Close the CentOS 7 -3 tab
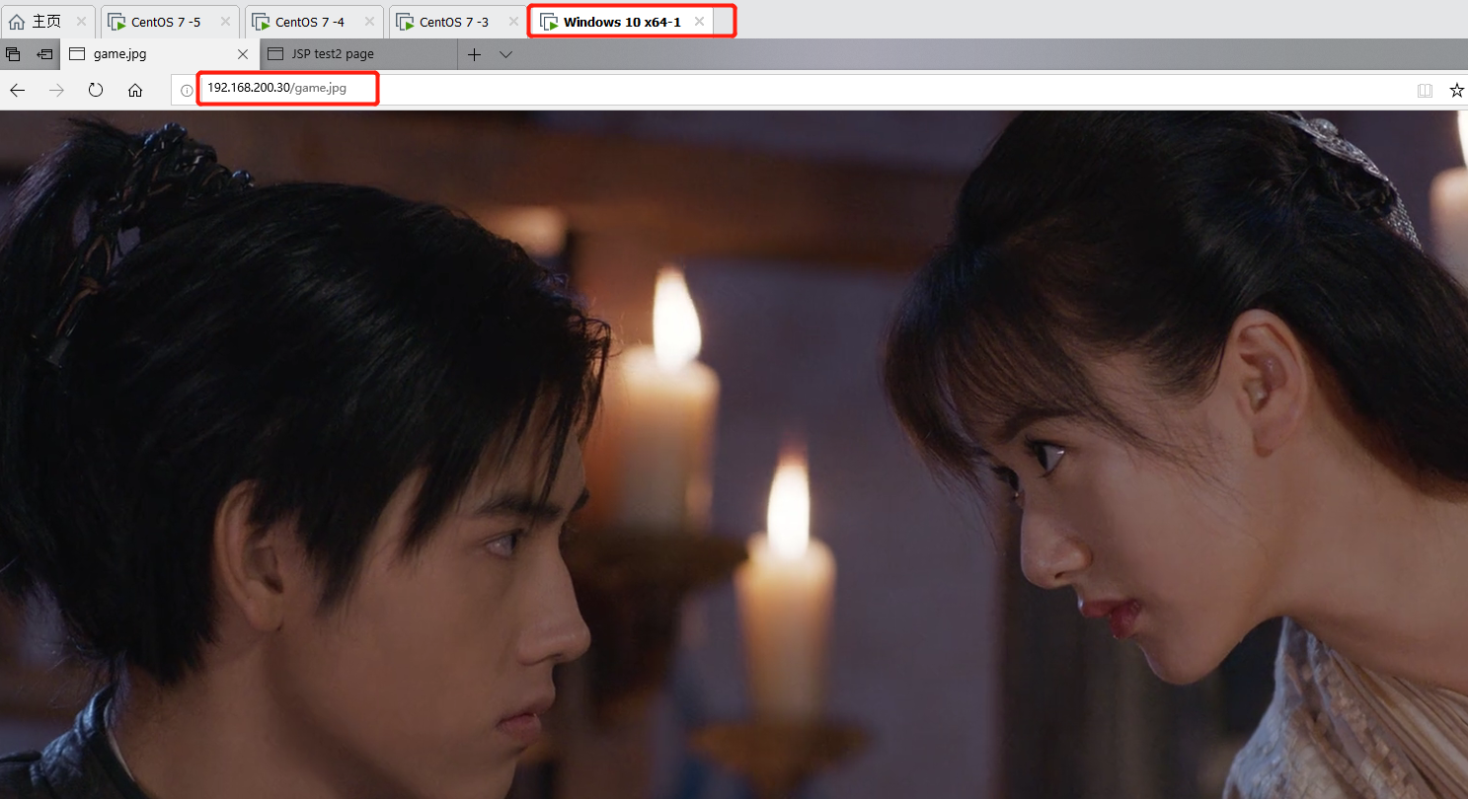Image resolution: width=1468 pixels, height=799 pixels. (x=513, y=22)
